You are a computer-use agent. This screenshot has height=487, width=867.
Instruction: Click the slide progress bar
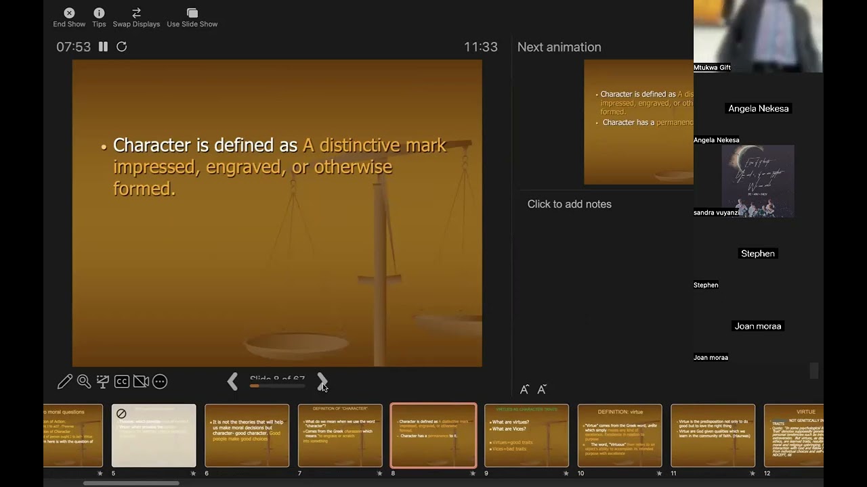click(277, 386)
